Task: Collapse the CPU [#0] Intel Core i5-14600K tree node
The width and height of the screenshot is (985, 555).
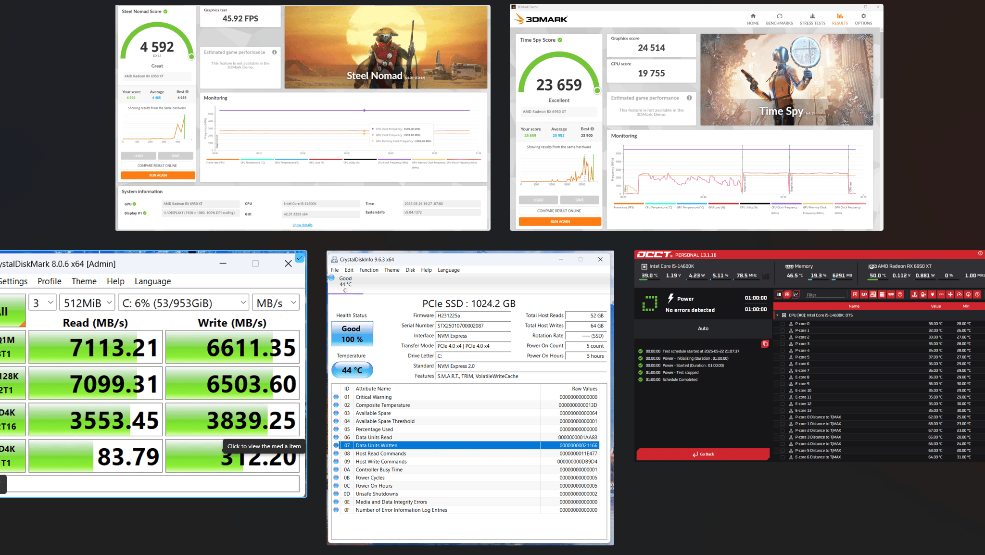Action: 777,315
